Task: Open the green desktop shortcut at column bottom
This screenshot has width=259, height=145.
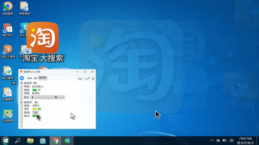Action: (x=8, y=116)
